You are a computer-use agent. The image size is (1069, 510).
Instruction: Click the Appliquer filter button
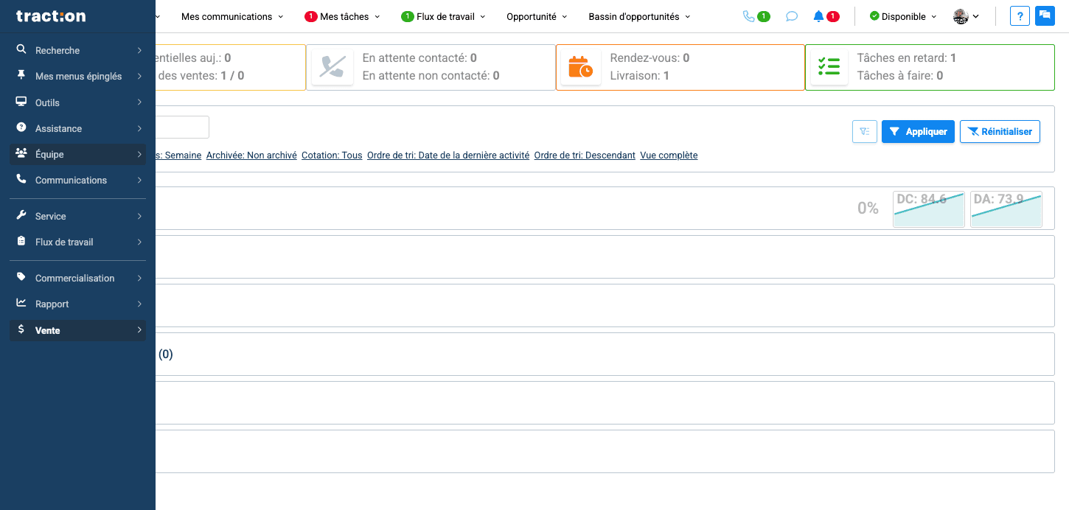coord(918,132)
